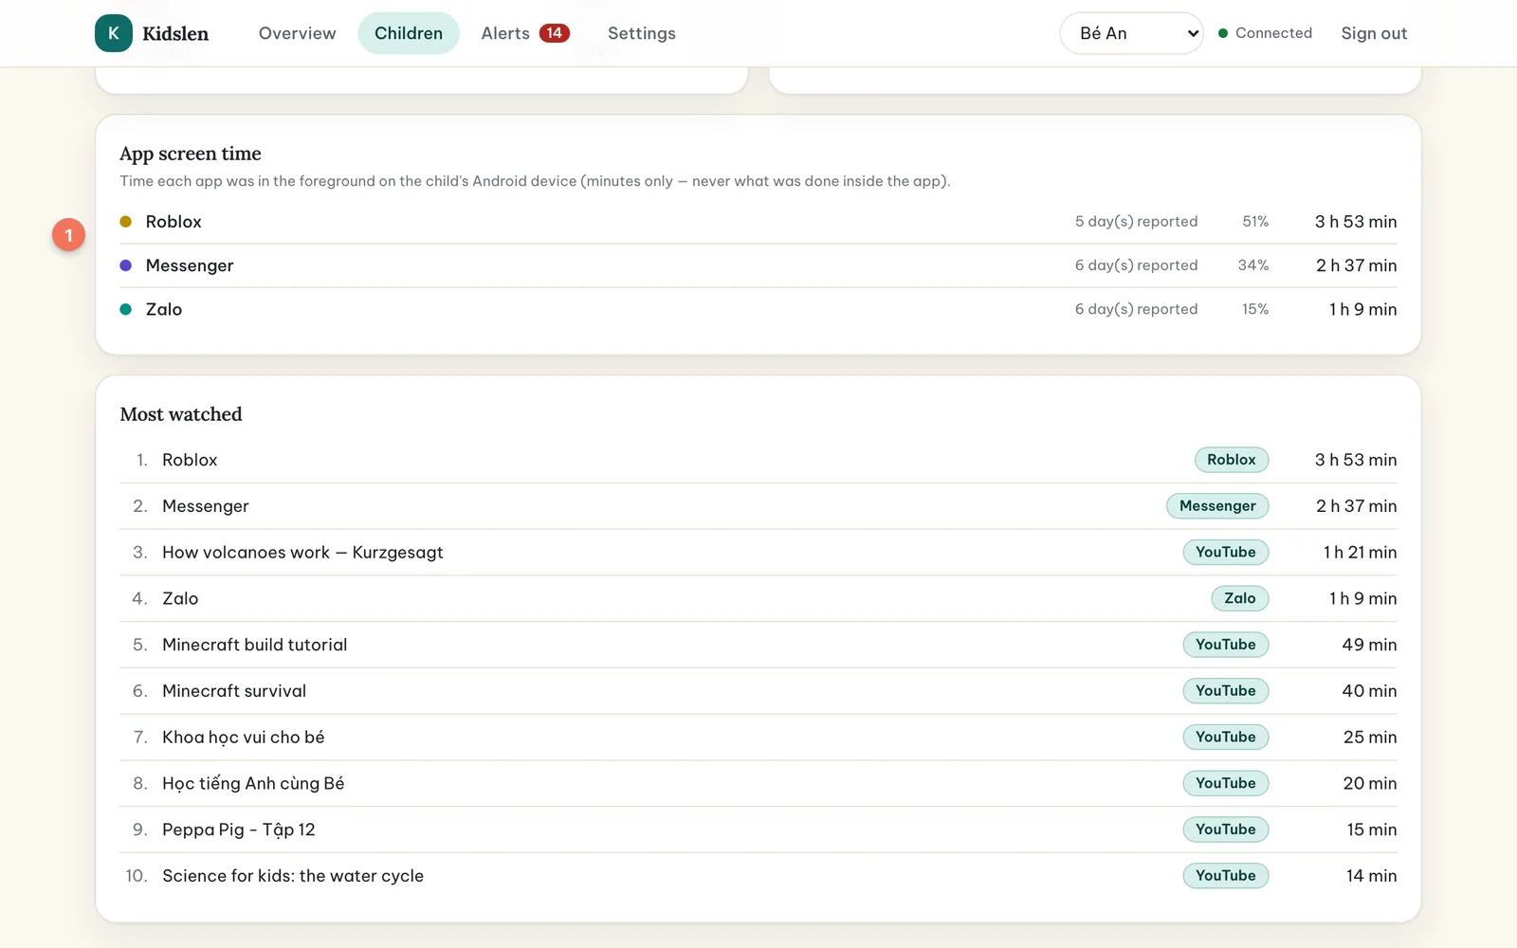
Task: Click the App screen time heading
Action: [x=191, y=154]
